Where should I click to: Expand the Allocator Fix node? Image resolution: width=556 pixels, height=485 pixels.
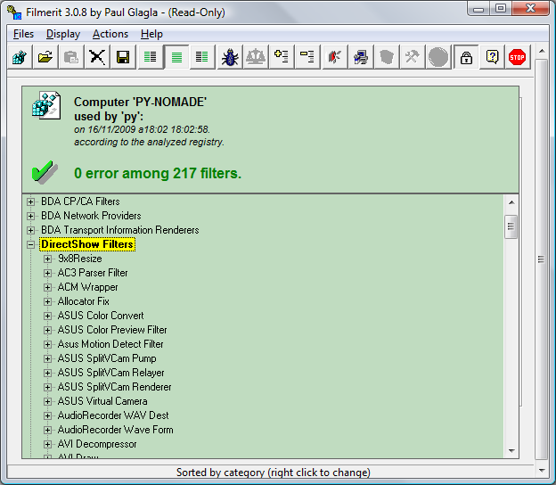47,301
